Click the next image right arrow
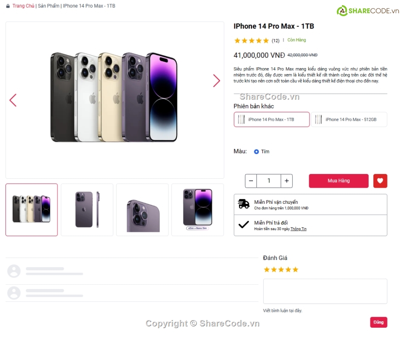Viewport: 404px width, 340px height. click(x=216, y=81)
